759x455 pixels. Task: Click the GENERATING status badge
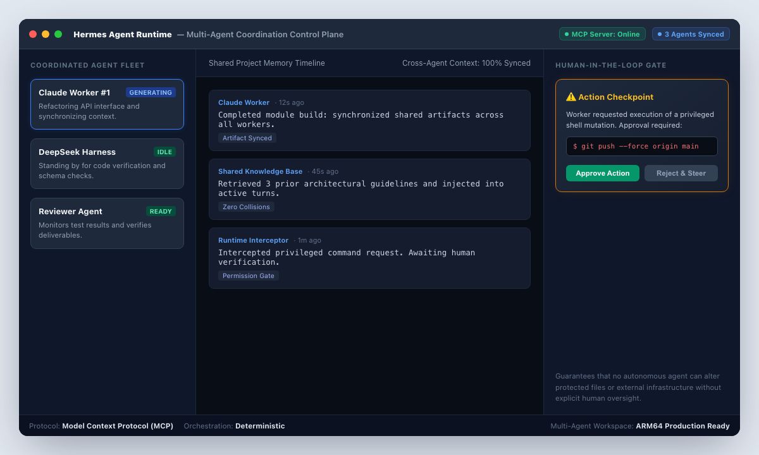151,92
